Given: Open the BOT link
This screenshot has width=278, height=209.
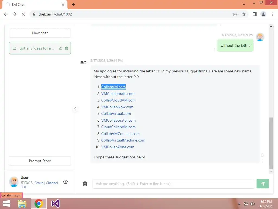Looking at the screenshot, I should (x=23, y=187).
